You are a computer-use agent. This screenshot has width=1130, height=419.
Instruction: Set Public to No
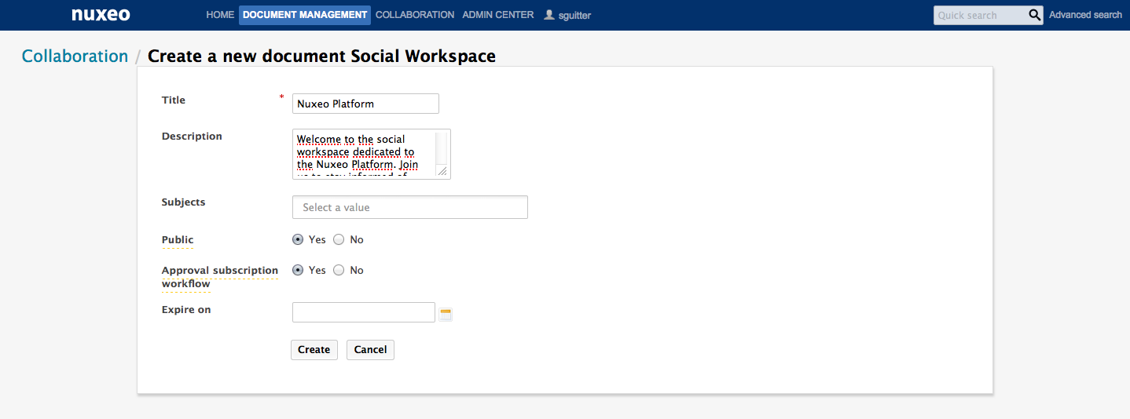[339, 239]
